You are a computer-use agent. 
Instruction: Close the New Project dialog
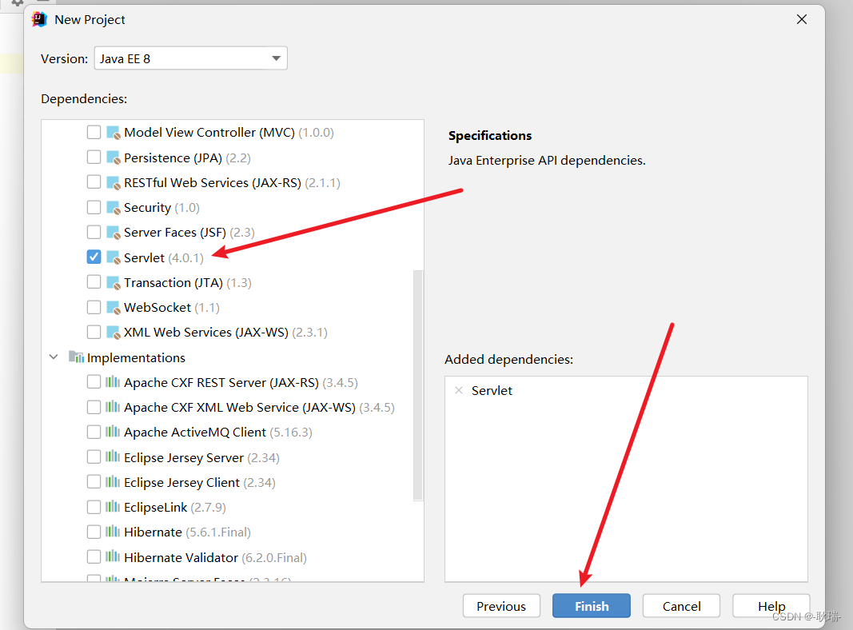coord(801,19)
